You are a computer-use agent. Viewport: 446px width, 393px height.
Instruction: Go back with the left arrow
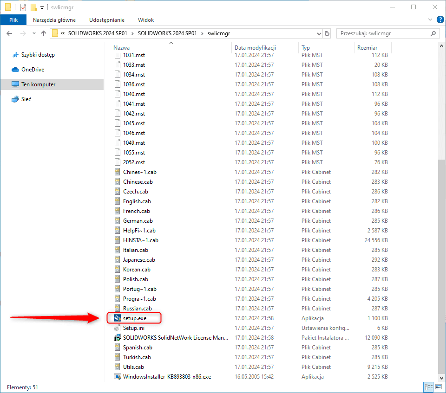[x=9, y=33]
